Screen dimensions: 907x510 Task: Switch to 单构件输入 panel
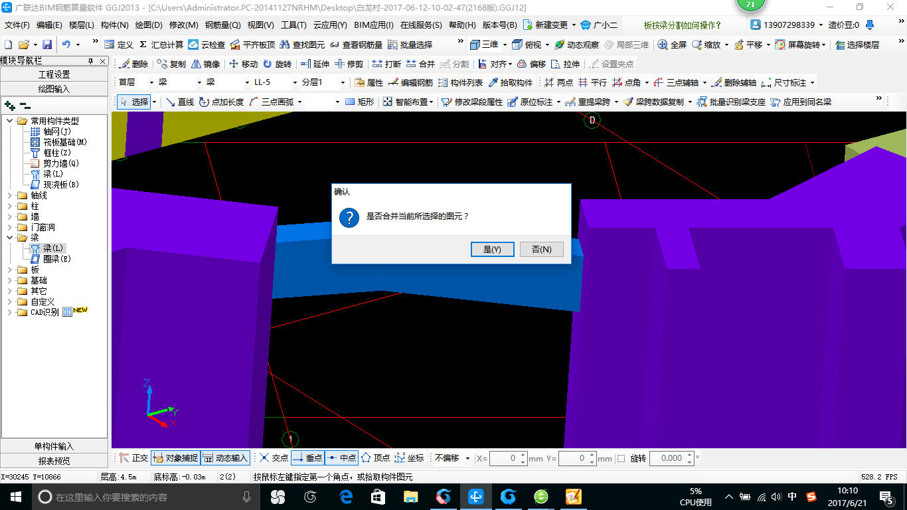coord(54,446)
